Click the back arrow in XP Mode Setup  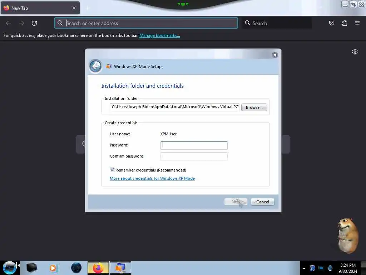95,66
